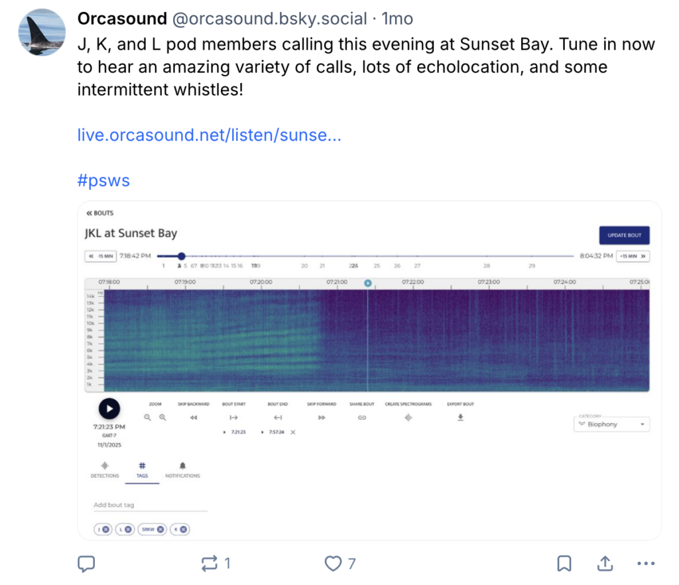Set bout start with arrow icon
Screen dimensions: 679x585
click(233, 417)
